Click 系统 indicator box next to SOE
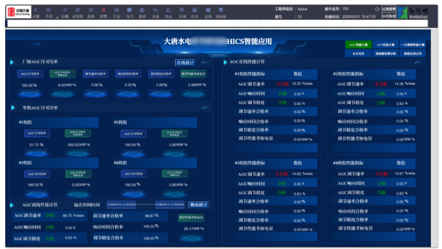 (392, 17)
